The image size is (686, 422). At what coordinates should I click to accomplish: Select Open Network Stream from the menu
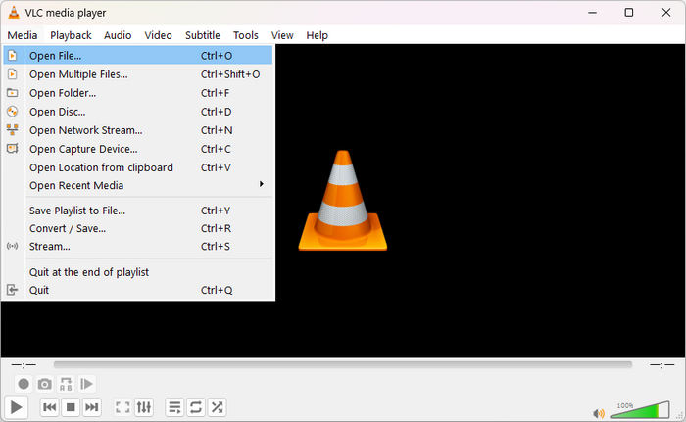85,130
